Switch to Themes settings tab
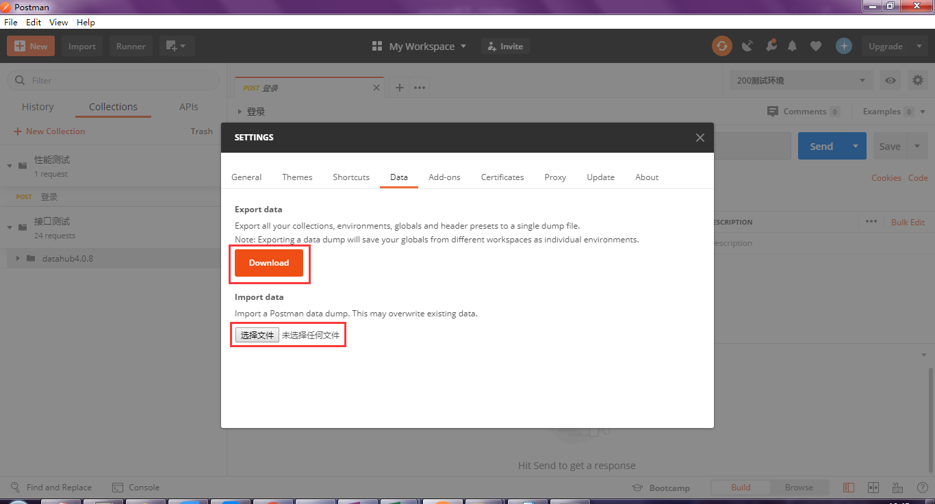 click(x=297, y=177)
